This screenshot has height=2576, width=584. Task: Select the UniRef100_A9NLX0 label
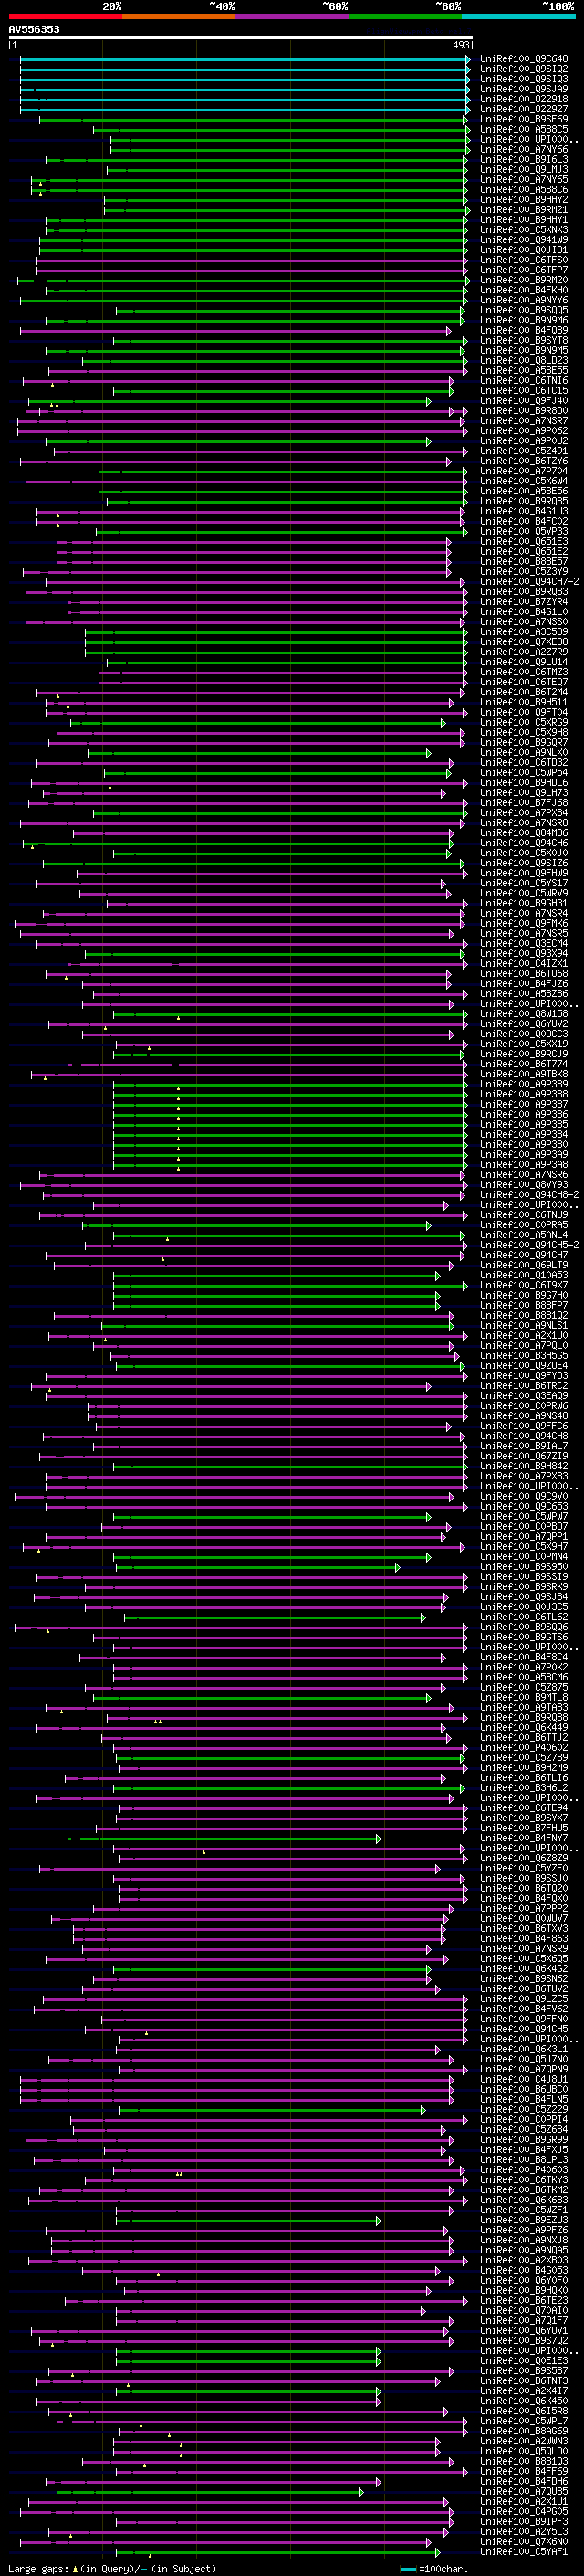tap(524, 752)
